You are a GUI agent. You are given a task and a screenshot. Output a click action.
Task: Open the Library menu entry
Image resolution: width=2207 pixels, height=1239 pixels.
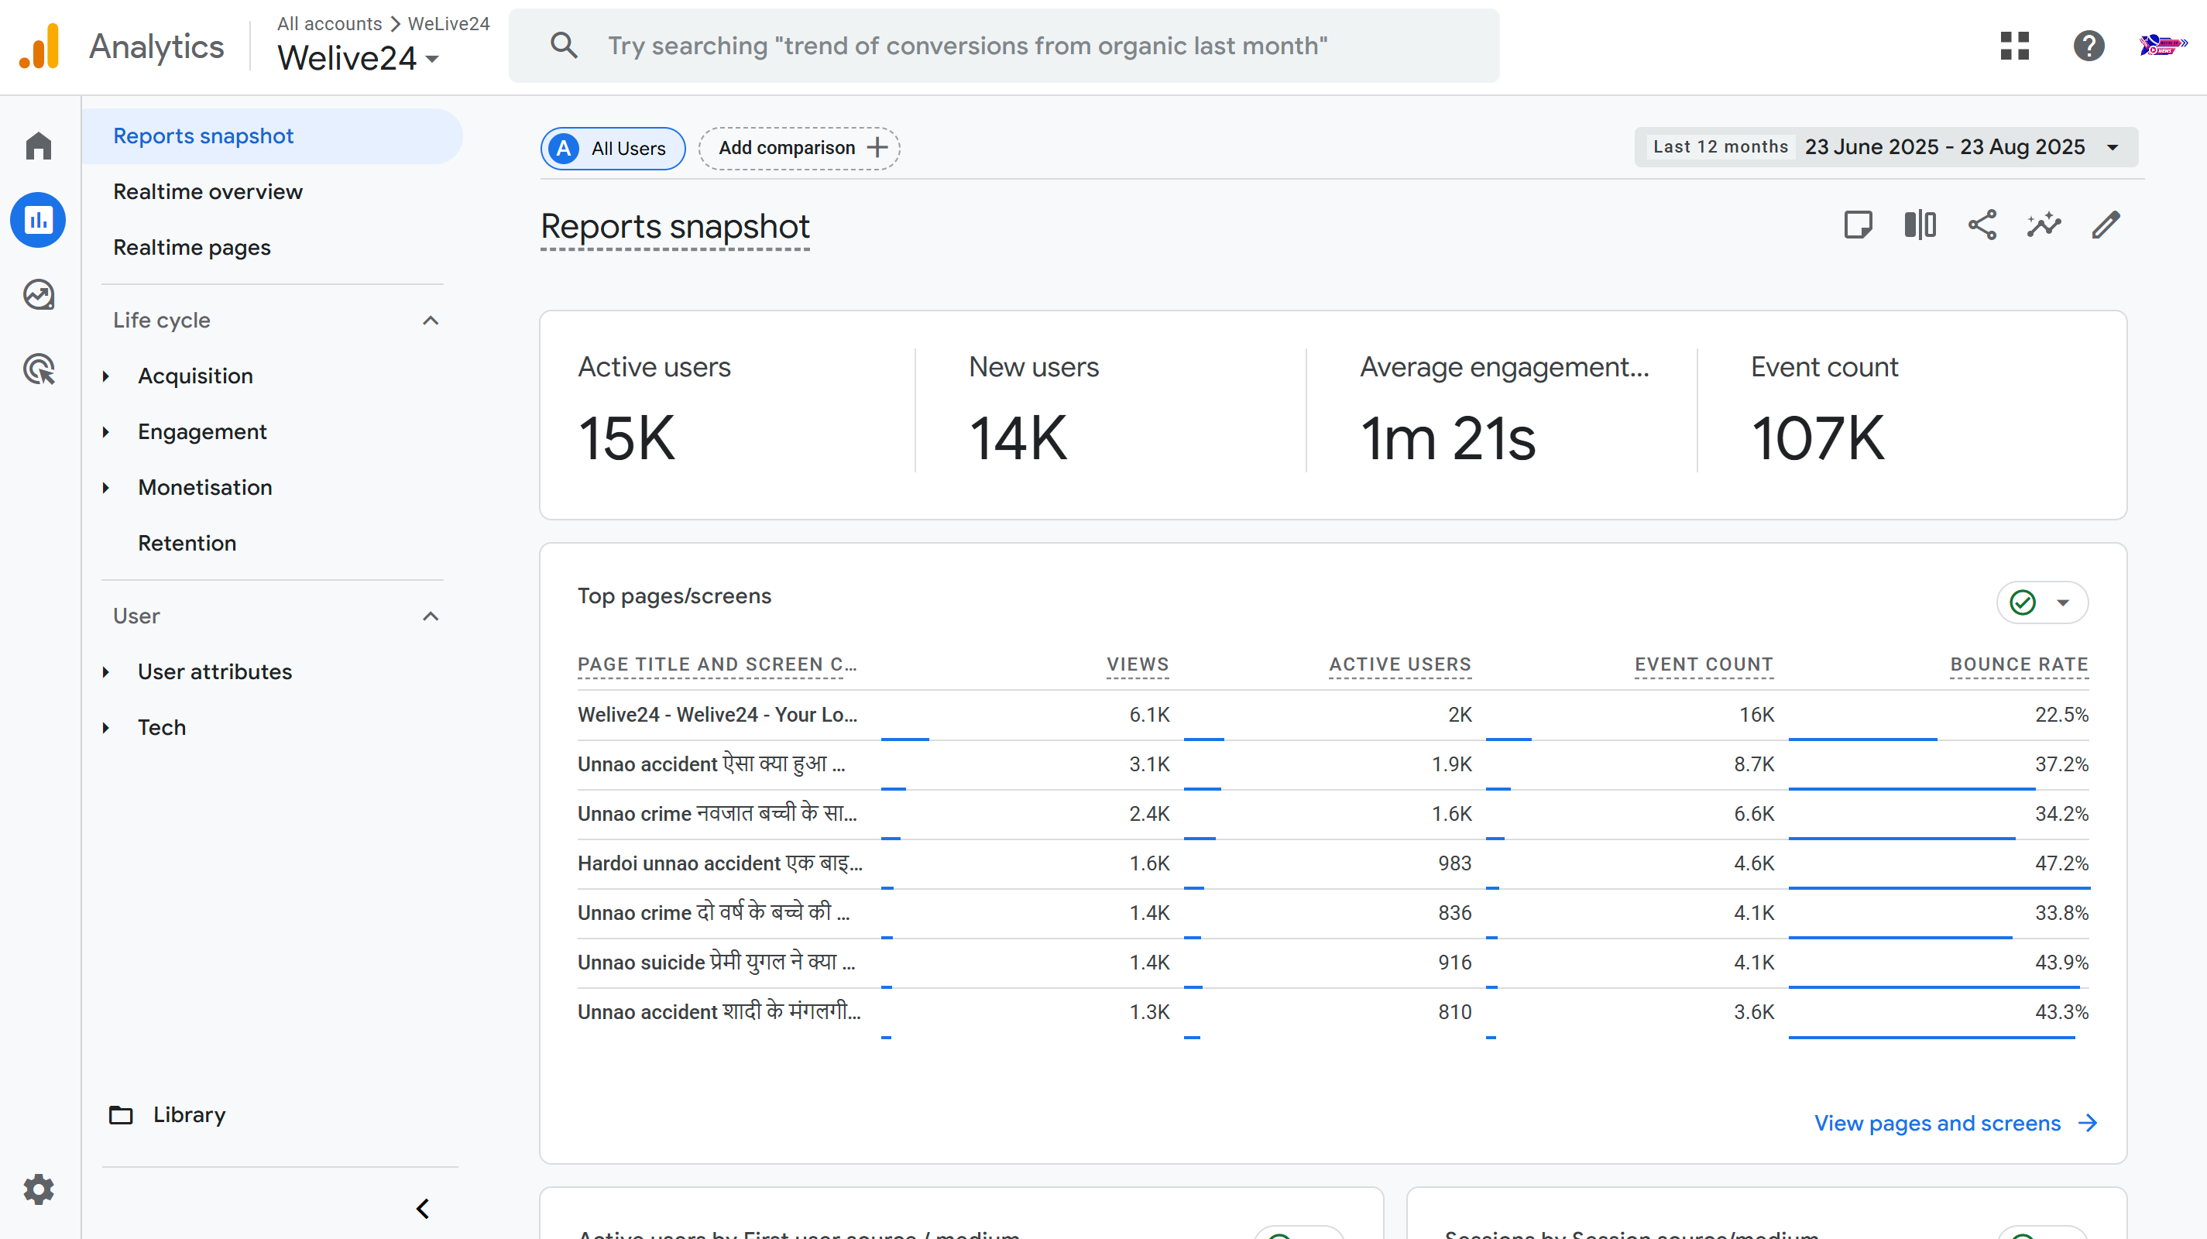(190, 1115)
